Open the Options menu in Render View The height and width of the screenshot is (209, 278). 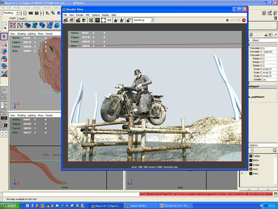(x=96, y=15)
